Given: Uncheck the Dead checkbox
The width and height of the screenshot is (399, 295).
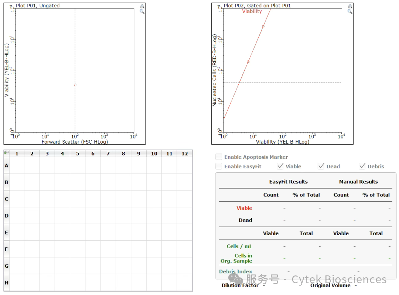Looking at the screenshot, I should point(321,166).
